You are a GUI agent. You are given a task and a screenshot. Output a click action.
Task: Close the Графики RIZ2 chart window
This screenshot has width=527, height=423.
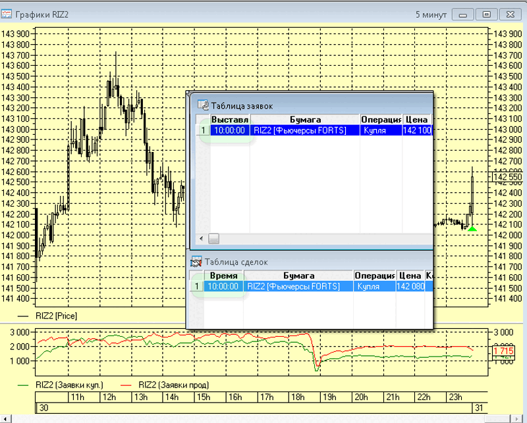(x=509, y=14)
